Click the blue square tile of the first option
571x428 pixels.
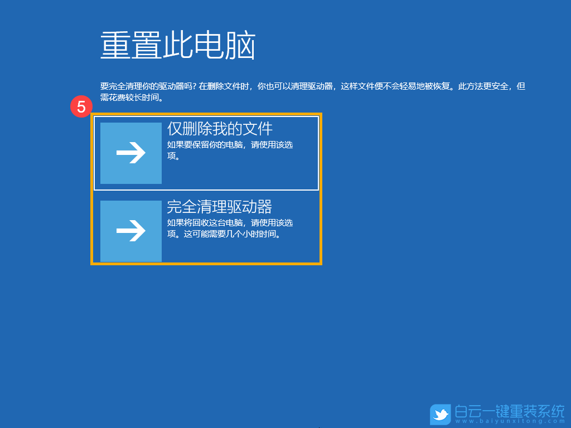click(130, 152)
